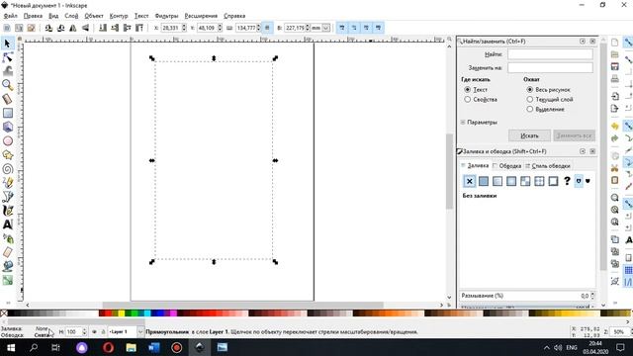This screenshot has height=356, width=633.
Task: Select the Текущий слой radio button
Action: (x=530, y=99)
